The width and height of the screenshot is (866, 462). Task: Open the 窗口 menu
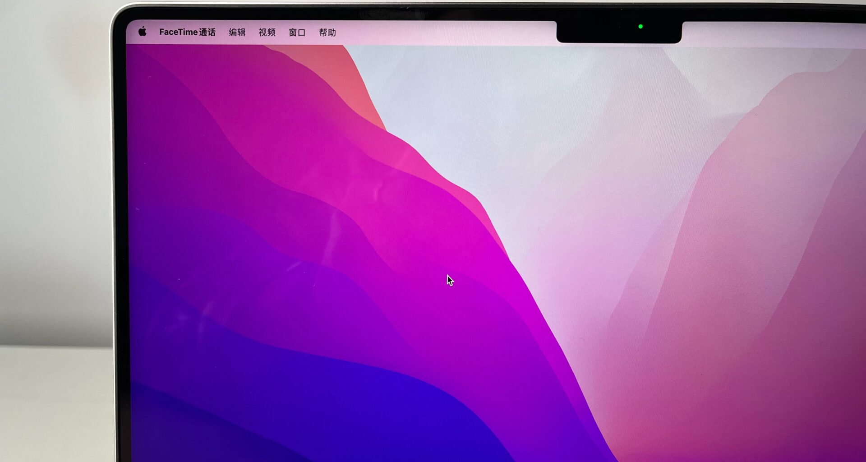pos(297,32)
